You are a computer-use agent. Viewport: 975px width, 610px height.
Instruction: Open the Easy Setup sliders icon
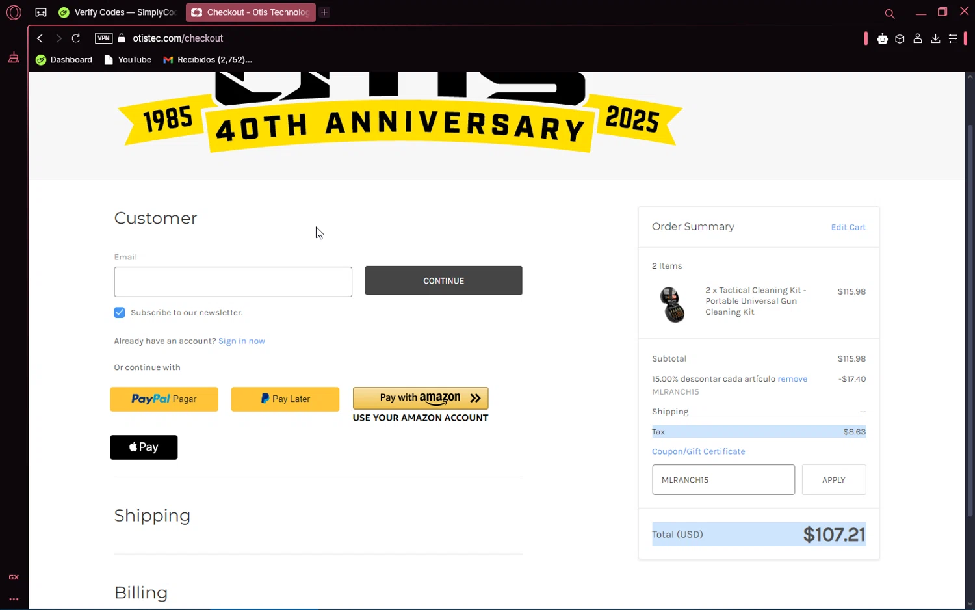coord(953,39)
